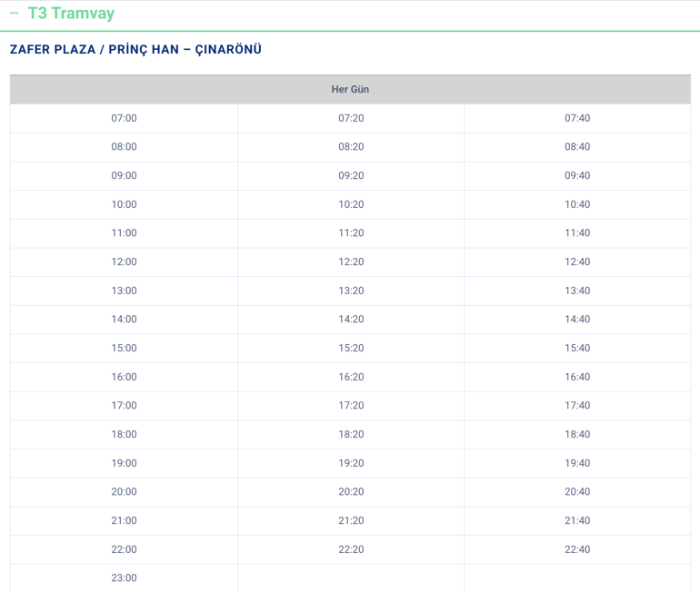Click the 14:20 departure time
The image size is (700, 592).
(351, 320)
